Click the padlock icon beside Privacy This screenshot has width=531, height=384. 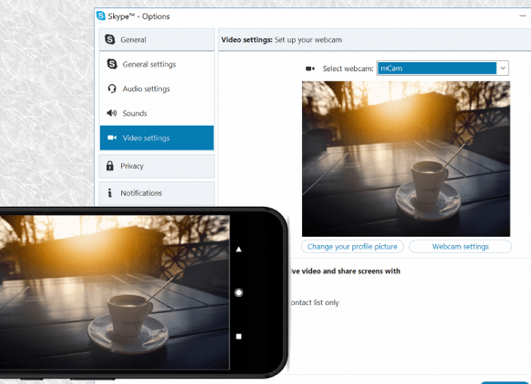[x=110, y=165]
